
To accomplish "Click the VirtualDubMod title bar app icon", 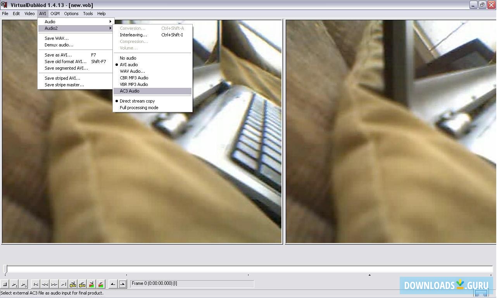I will tap(4, 5).
